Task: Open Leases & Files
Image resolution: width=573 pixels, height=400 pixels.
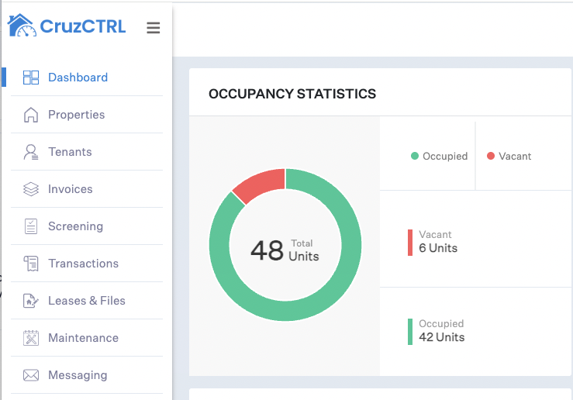Action: pos(87,301)
